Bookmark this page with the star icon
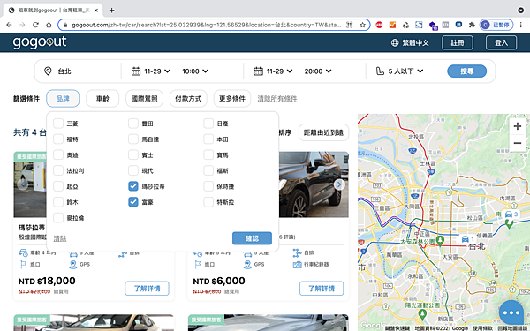530x331 pixels. [362, 25]
